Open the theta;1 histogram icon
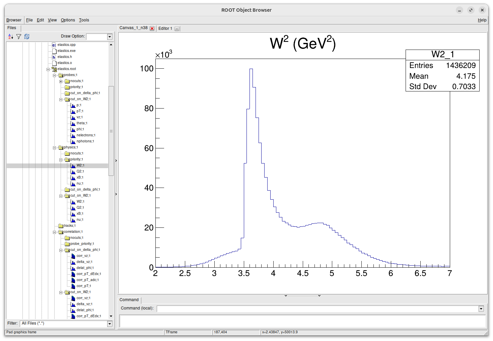This screenshot has height=341, width=493. click(73, 123)
